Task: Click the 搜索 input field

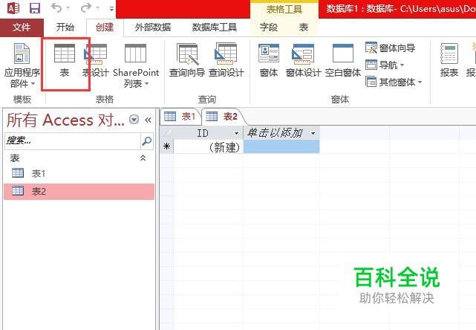Action: (x=73, y=140)
